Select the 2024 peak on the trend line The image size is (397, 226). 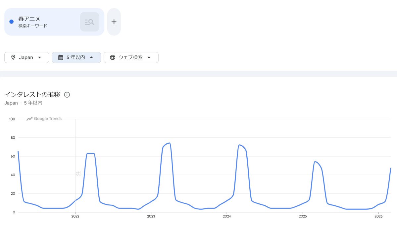[x=239, y=145]
